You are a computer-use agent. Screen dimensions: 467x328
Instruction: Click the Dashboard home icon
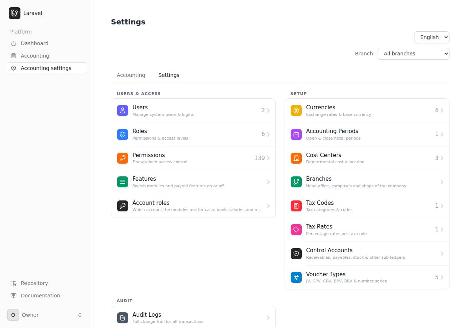(x=13, y=43)
